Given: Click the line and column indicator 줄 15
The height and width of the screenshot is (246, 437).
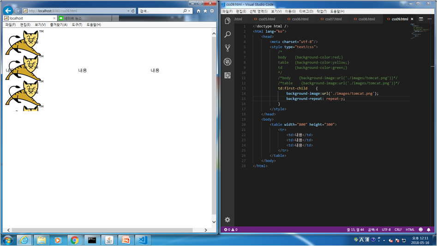Looking at the screenshot, I should point(355,229).
